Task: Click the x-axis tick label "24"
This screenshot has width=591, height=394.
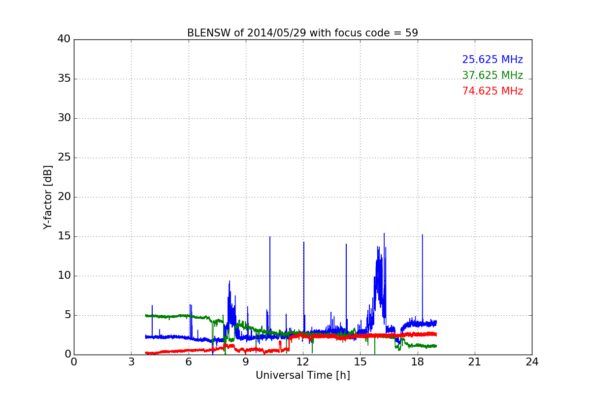Action: [532, 362]
